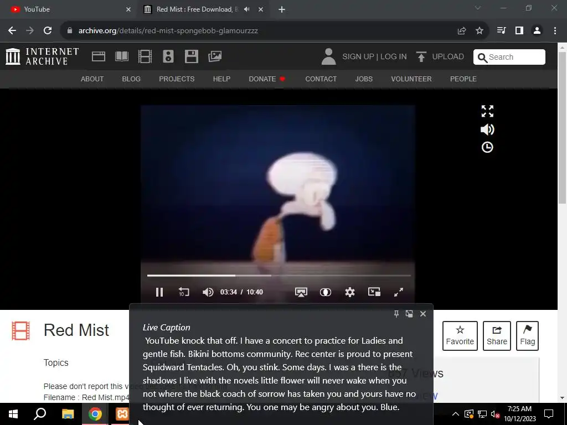Click the AirPlay casting icon in player
The height and width of the screenshot is (425, 567).
pos(301,292)
